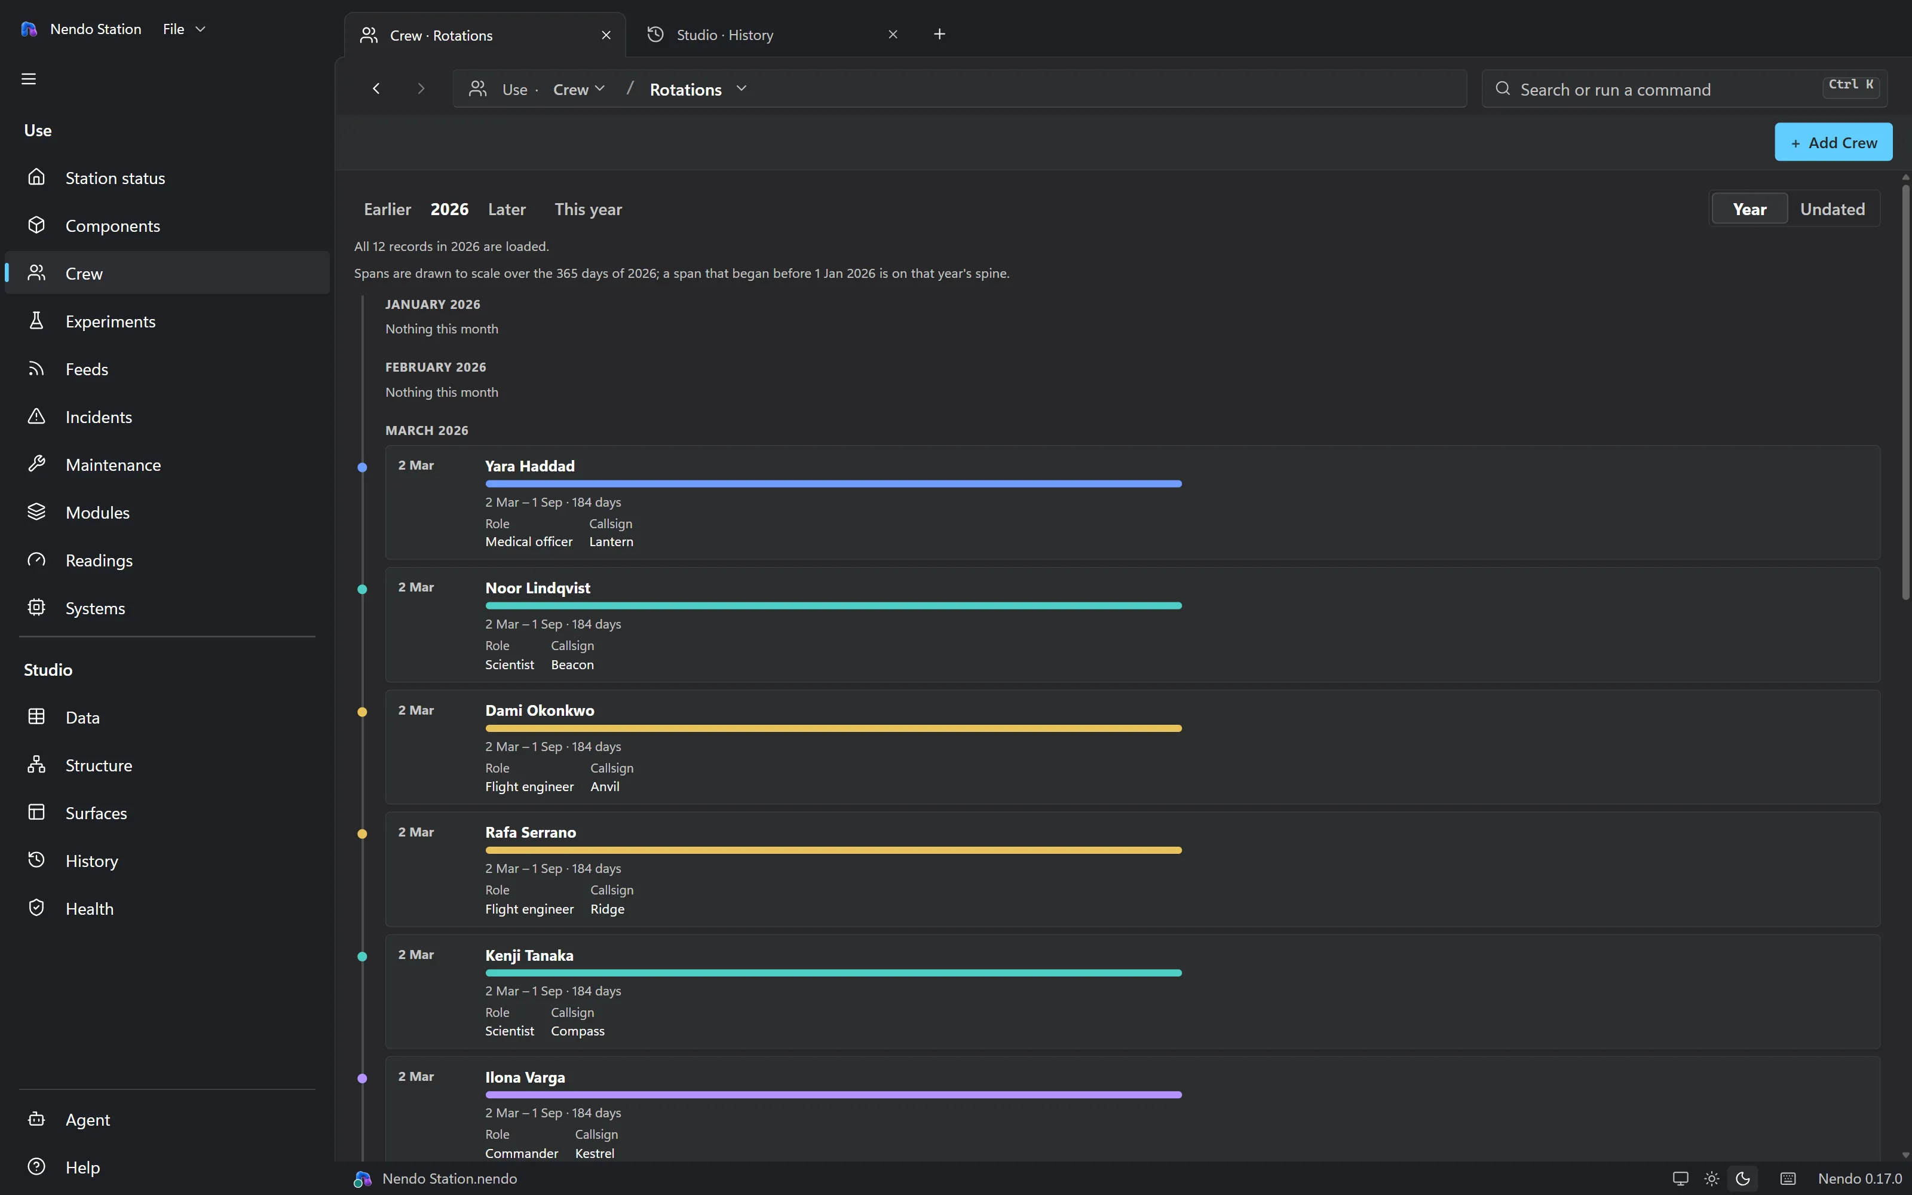
Task: Click the This year link
Action: coord(588,210)
